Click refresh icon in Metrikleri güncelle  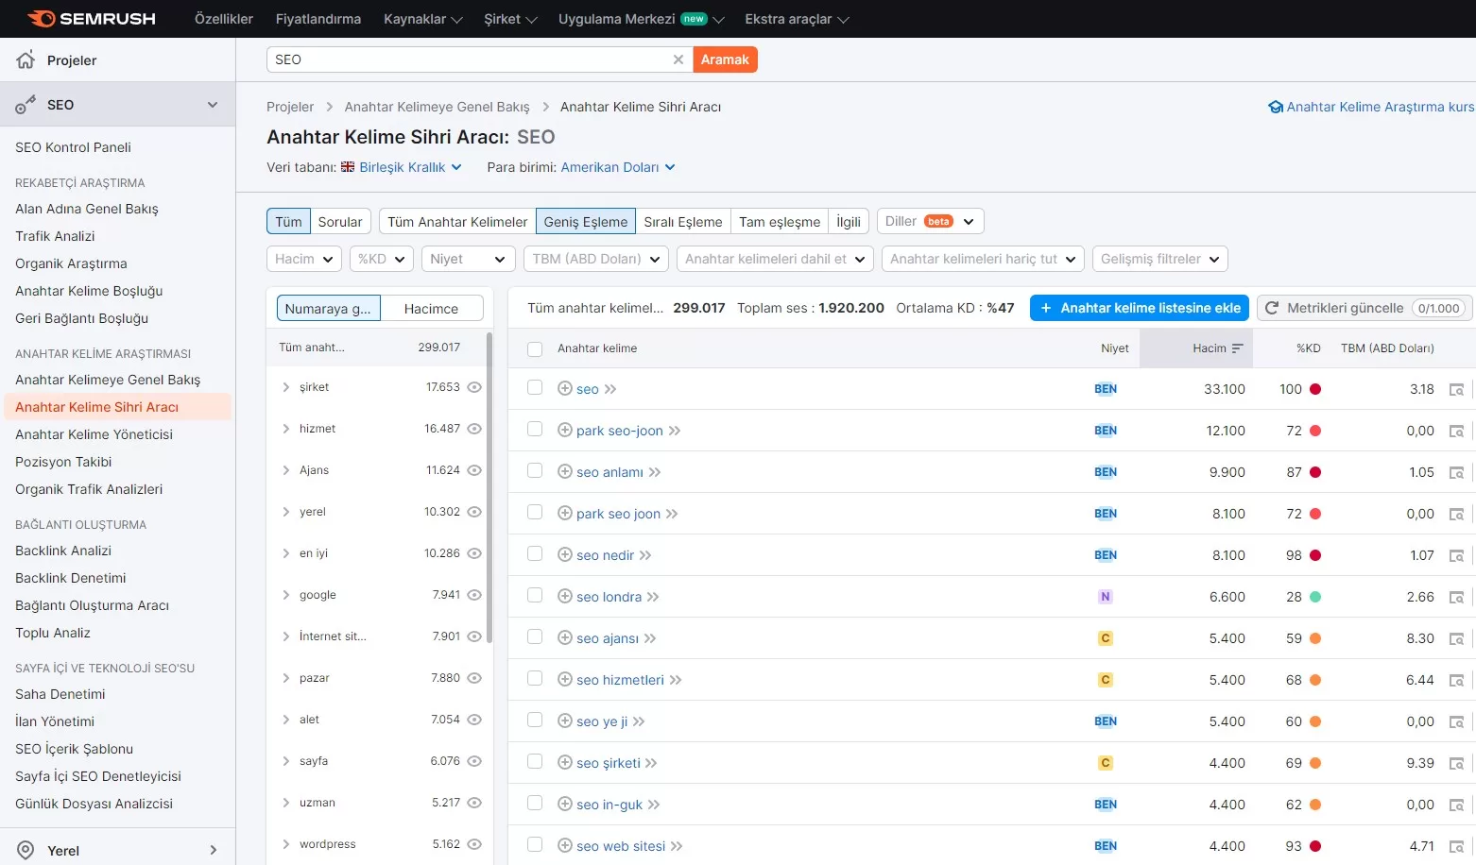tap(1272, 308)
